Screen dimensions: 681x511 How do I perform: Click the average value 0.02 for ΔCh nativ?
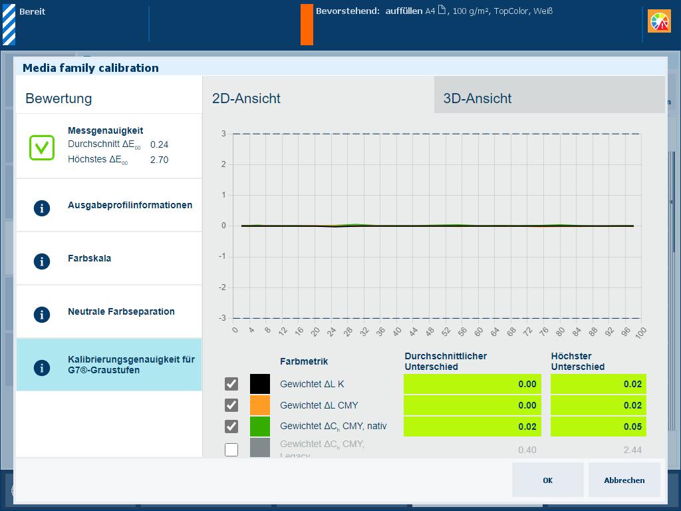coord(473,426)
